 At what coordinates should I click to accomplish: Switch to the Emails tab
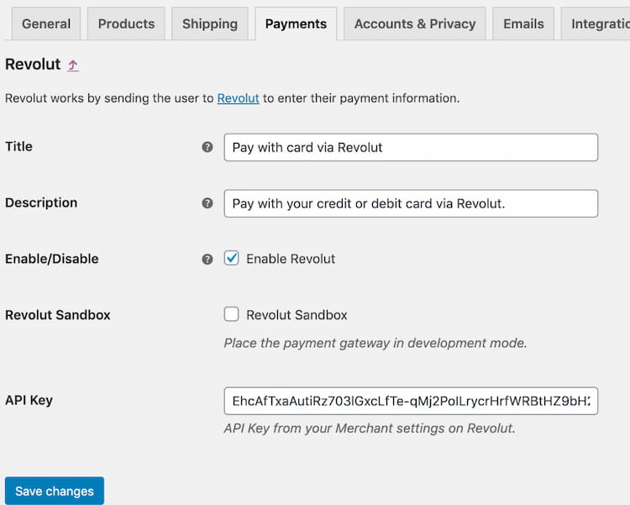(523, 24)
